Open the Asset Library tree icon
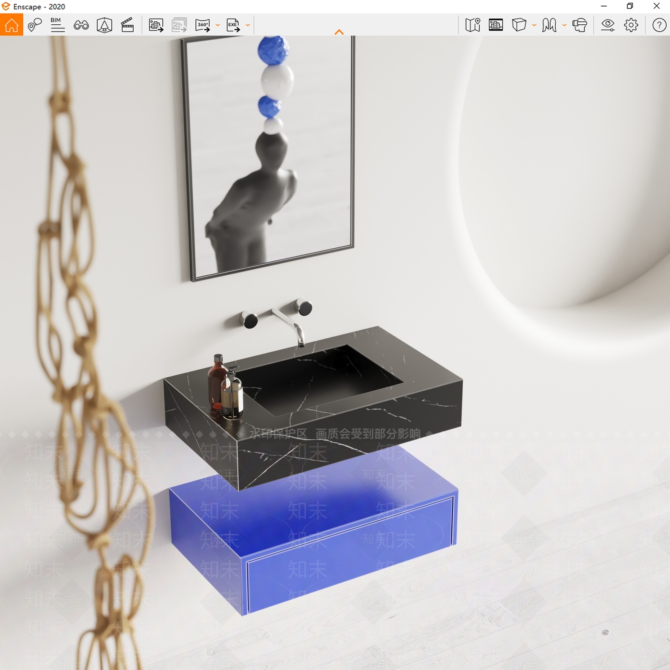The height and width of the screenshot is (670, 670). (x=104, y=25)
